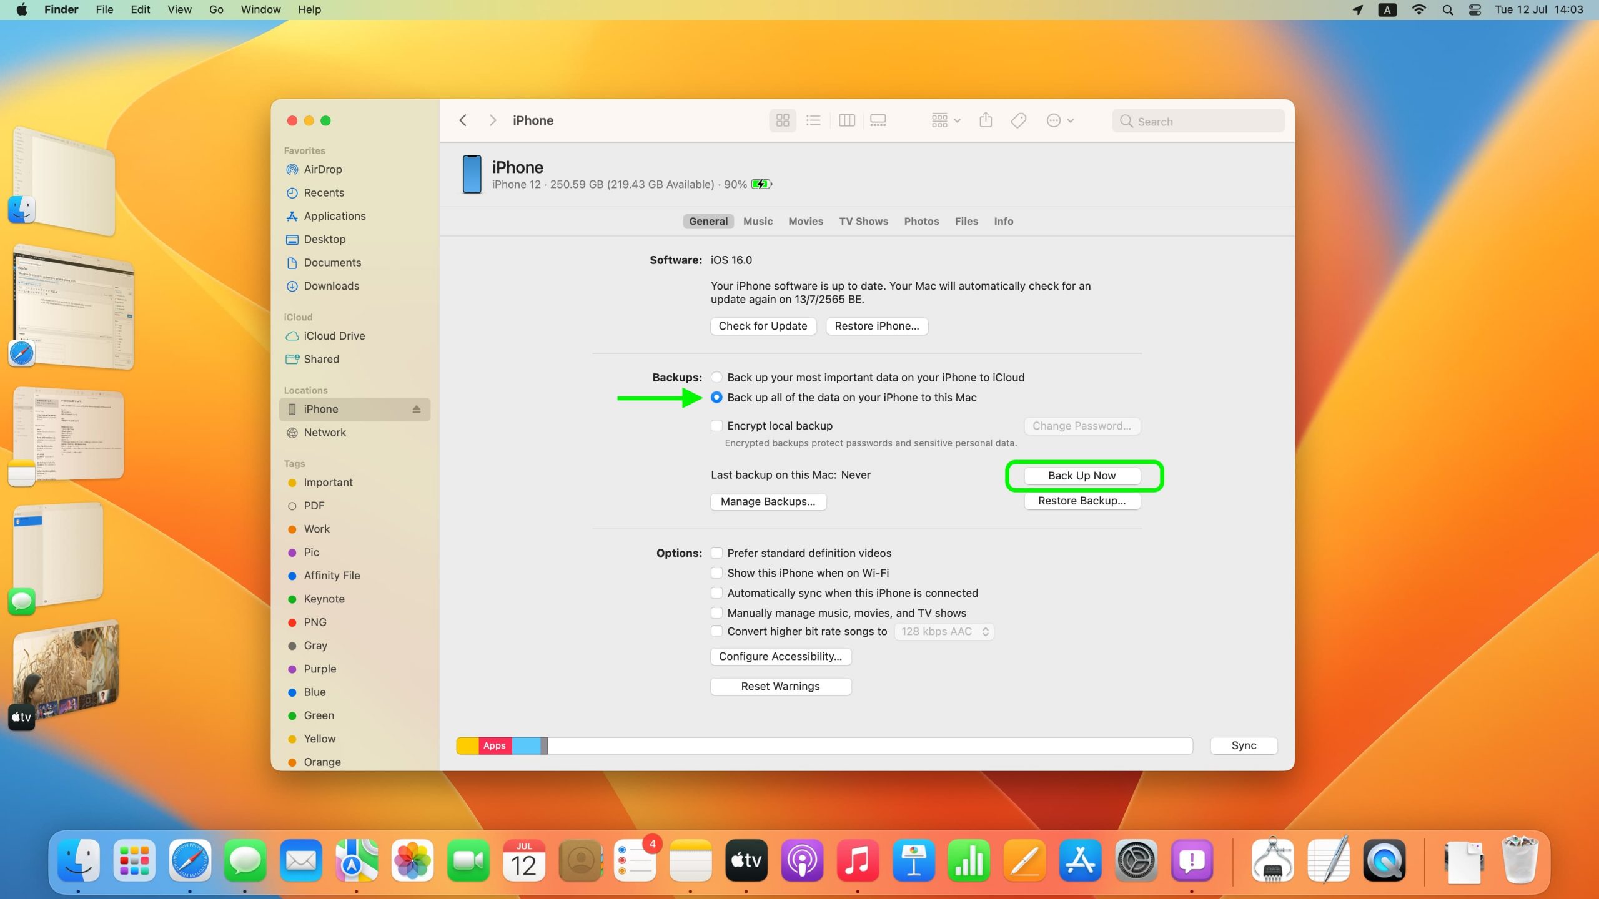Switch to column view
The height and width of the screenshot is (899, 1599).
click(846, 120)
